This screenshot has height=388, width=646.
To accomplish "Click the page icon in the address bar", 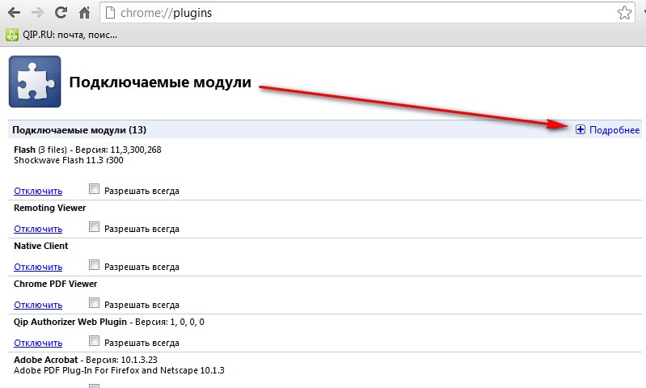I will [110, 13].
